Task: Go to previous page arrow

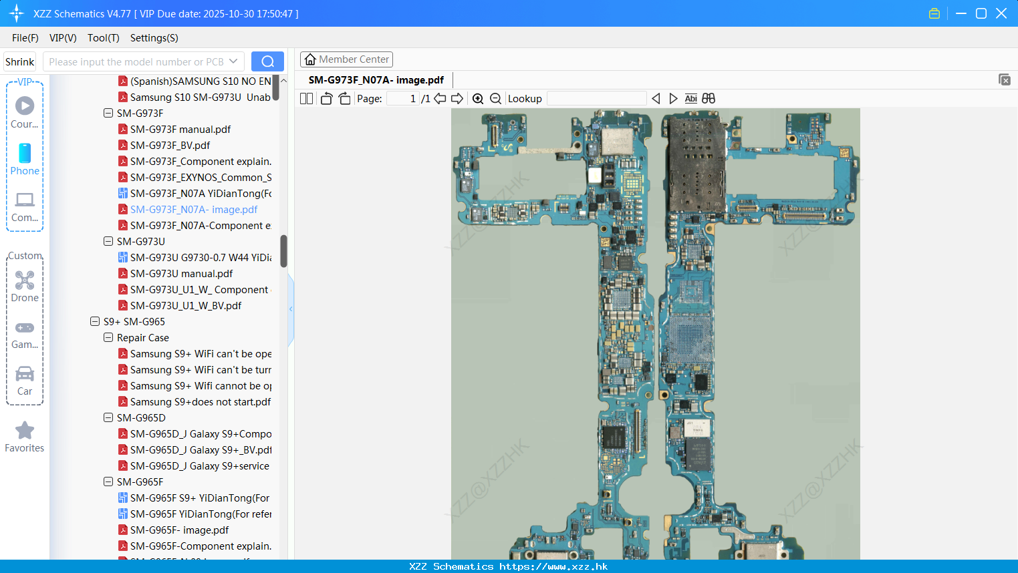Action: tap(440, 98)
